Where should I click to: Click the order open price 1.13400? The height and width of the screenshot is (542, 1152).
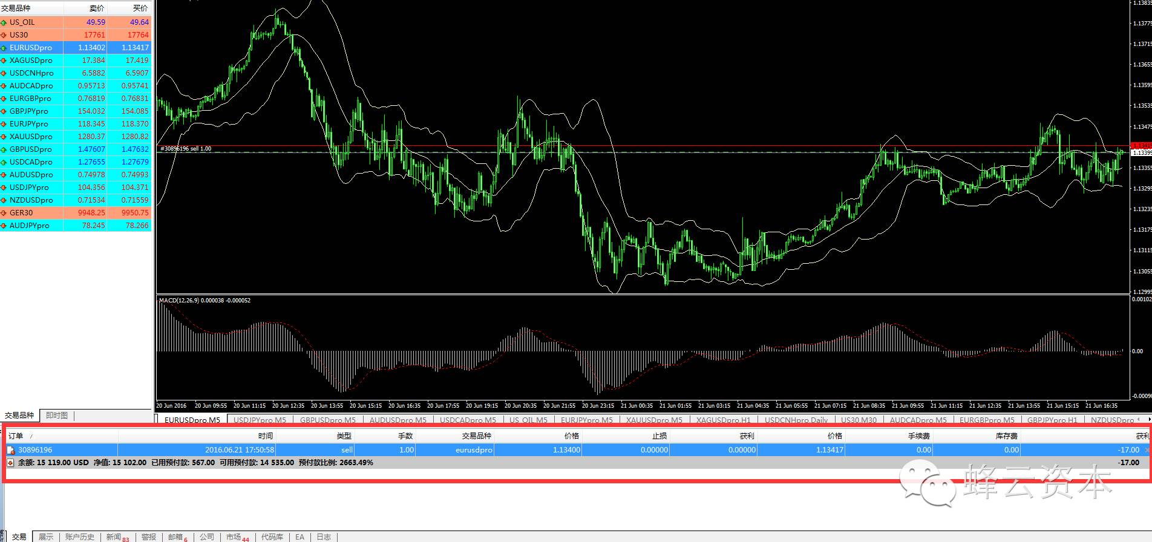pyautogui.click(x=566, y=450)
